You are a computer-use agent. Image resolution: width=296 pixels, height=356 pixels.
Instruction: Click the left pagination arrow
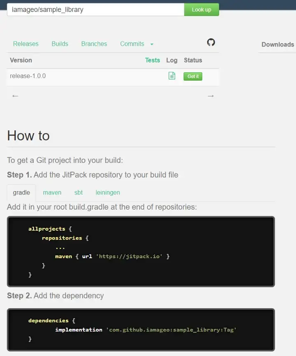pyautogui.click(x=15, y=96)
